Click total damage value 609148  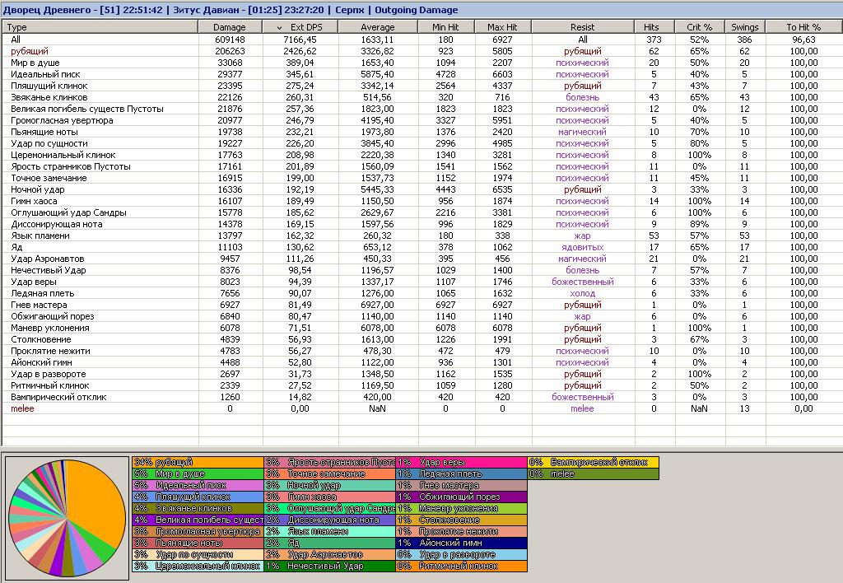tap(231, 40)
